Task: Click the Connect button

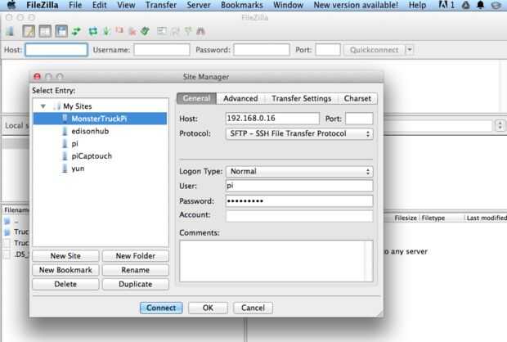Action: point(161,308)
